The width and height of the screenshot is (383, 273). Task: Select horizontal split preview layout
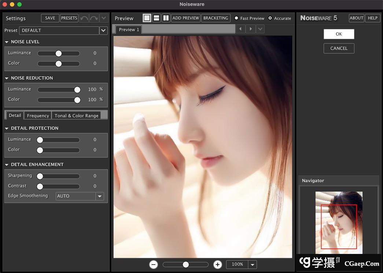tap(156, 18)
